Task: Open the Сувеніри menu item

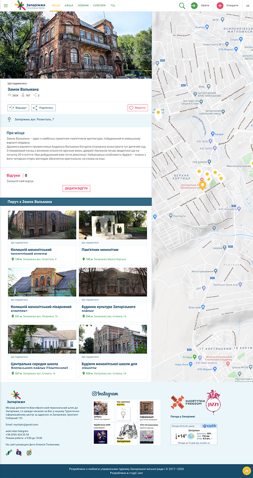Action: 100,5
